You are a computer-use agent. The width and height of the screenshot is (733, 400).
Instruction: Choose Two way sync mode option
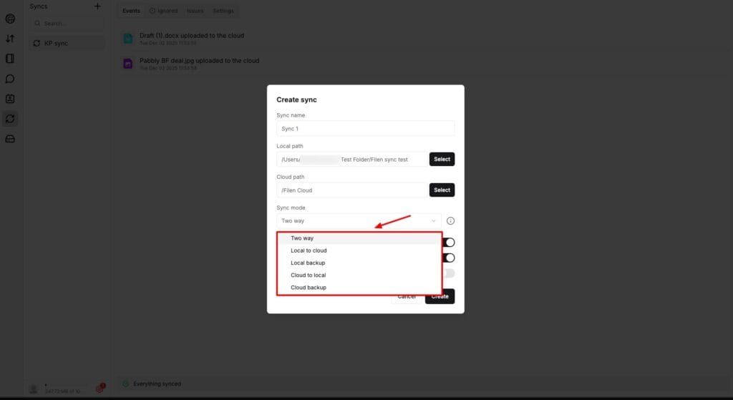[x=359, y=238]
